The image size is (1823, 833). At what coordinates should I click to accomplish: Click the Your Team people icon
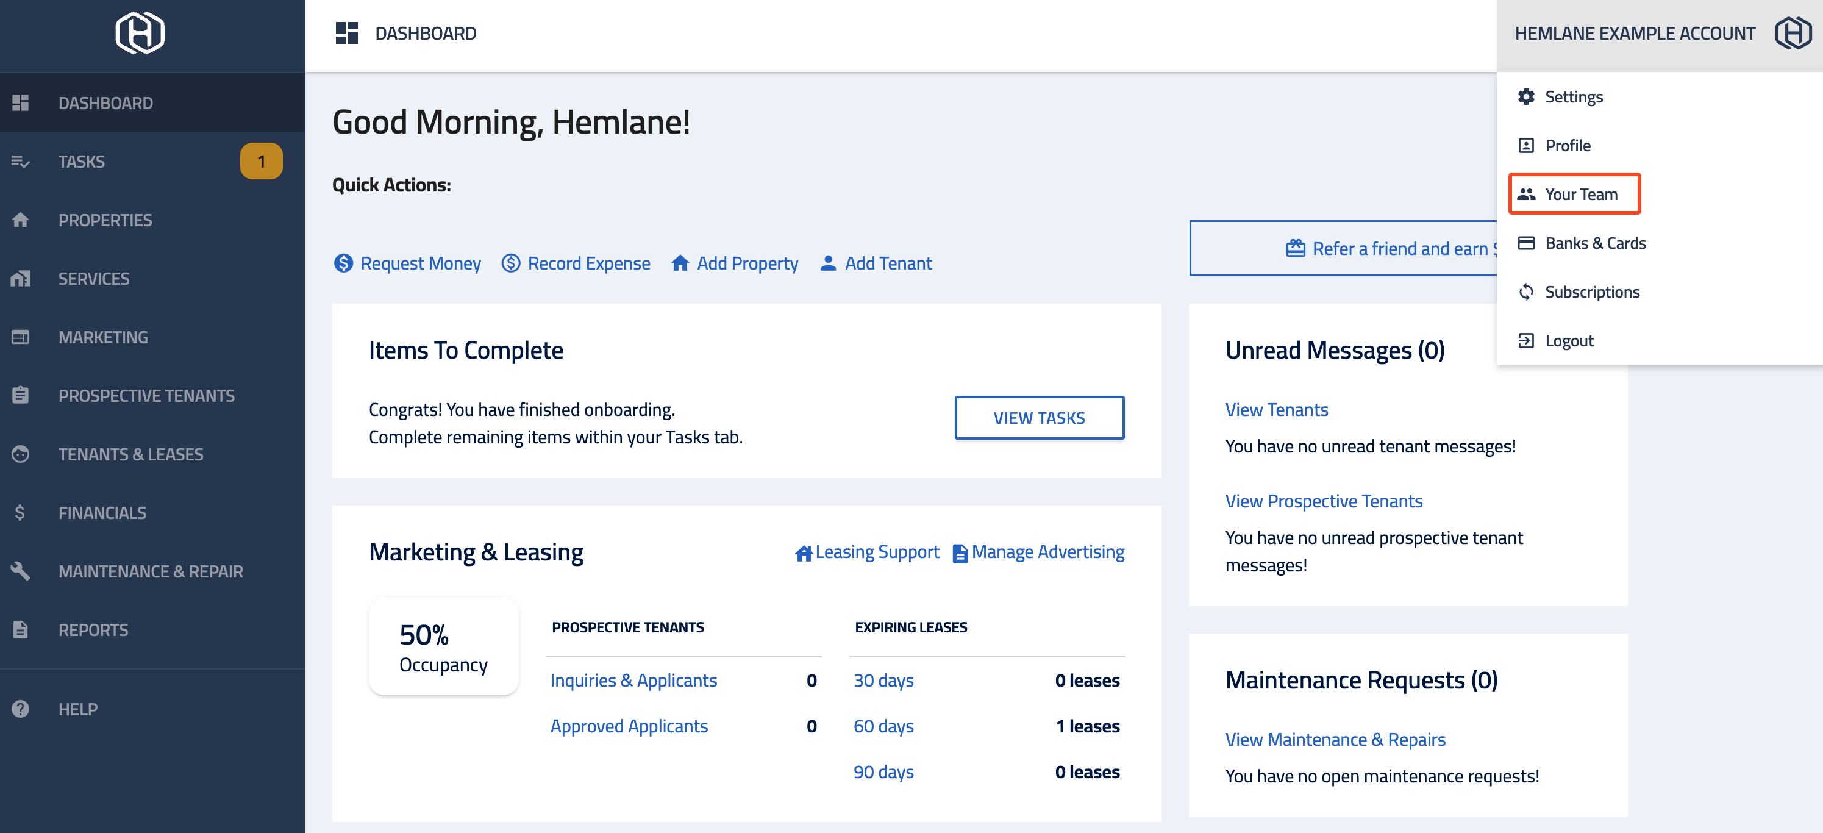click(x=1527, y=195)
